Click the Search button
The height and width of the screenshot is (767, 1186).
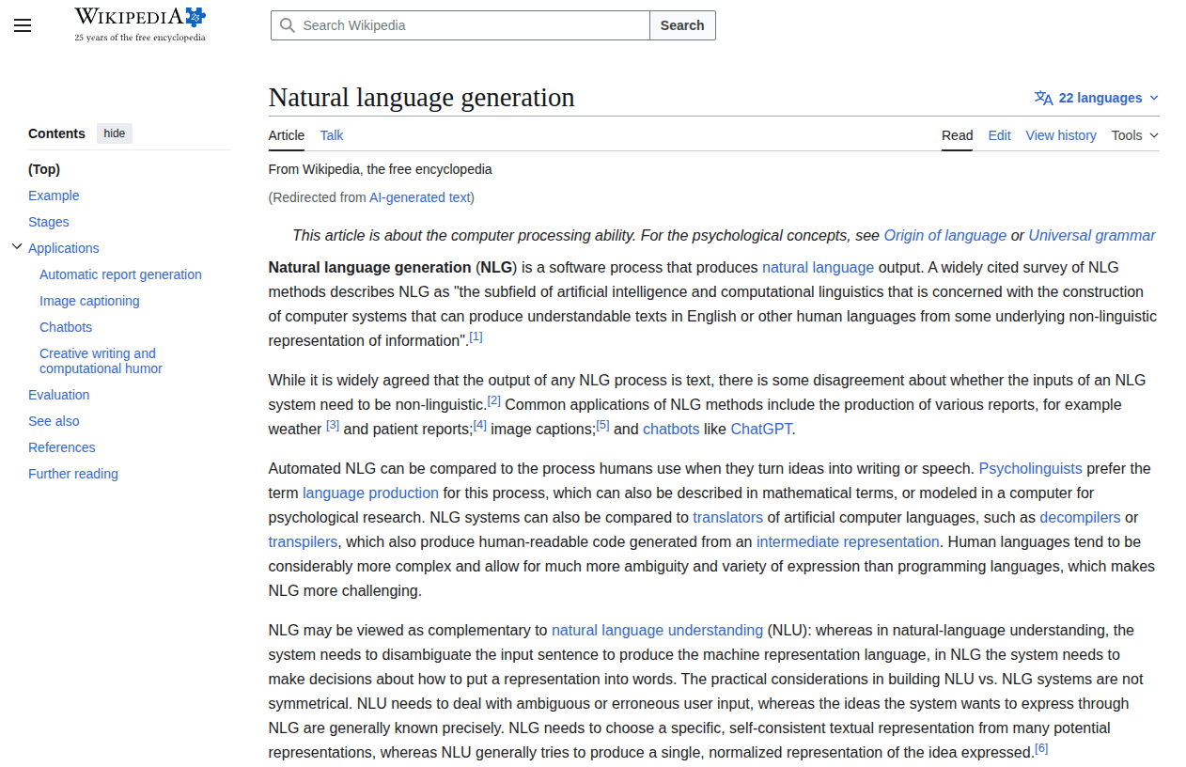click(x=682, y=25)
